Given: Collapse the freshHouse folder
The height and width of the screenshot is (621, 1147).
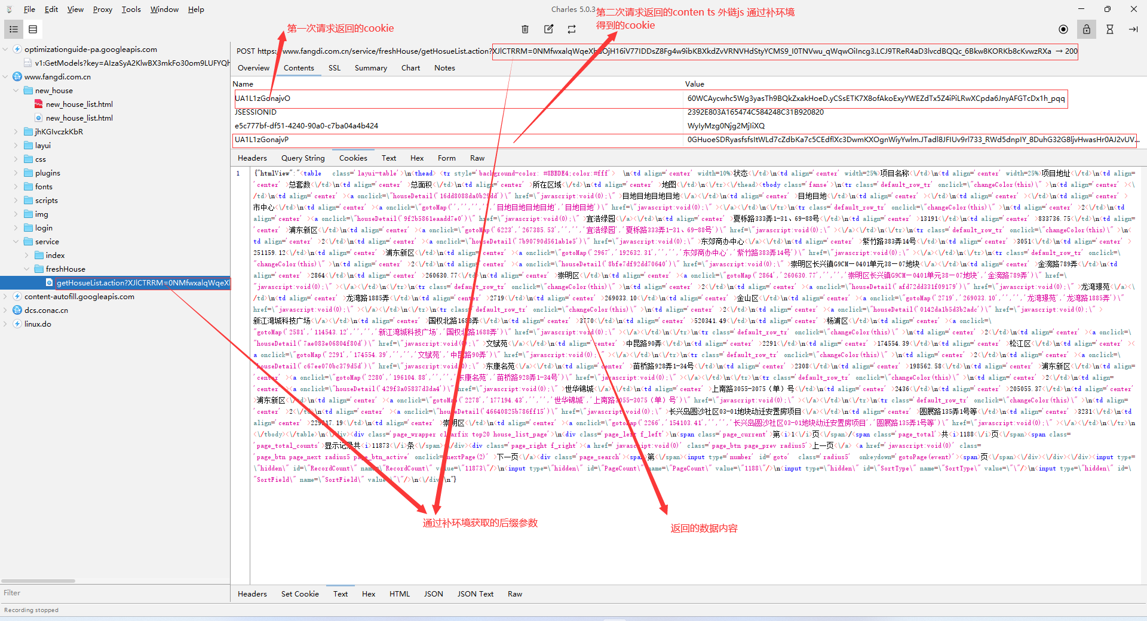Looking at the screenshot, I should click(x=27, y=269).
